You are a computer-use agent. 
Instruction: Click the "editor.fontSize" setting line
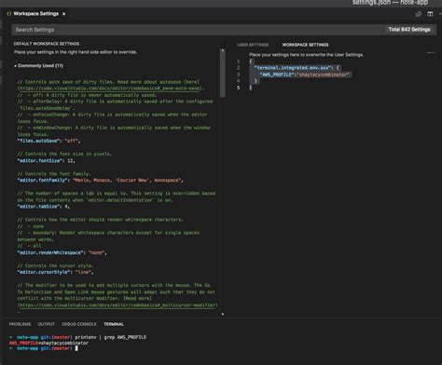(46, 161)
